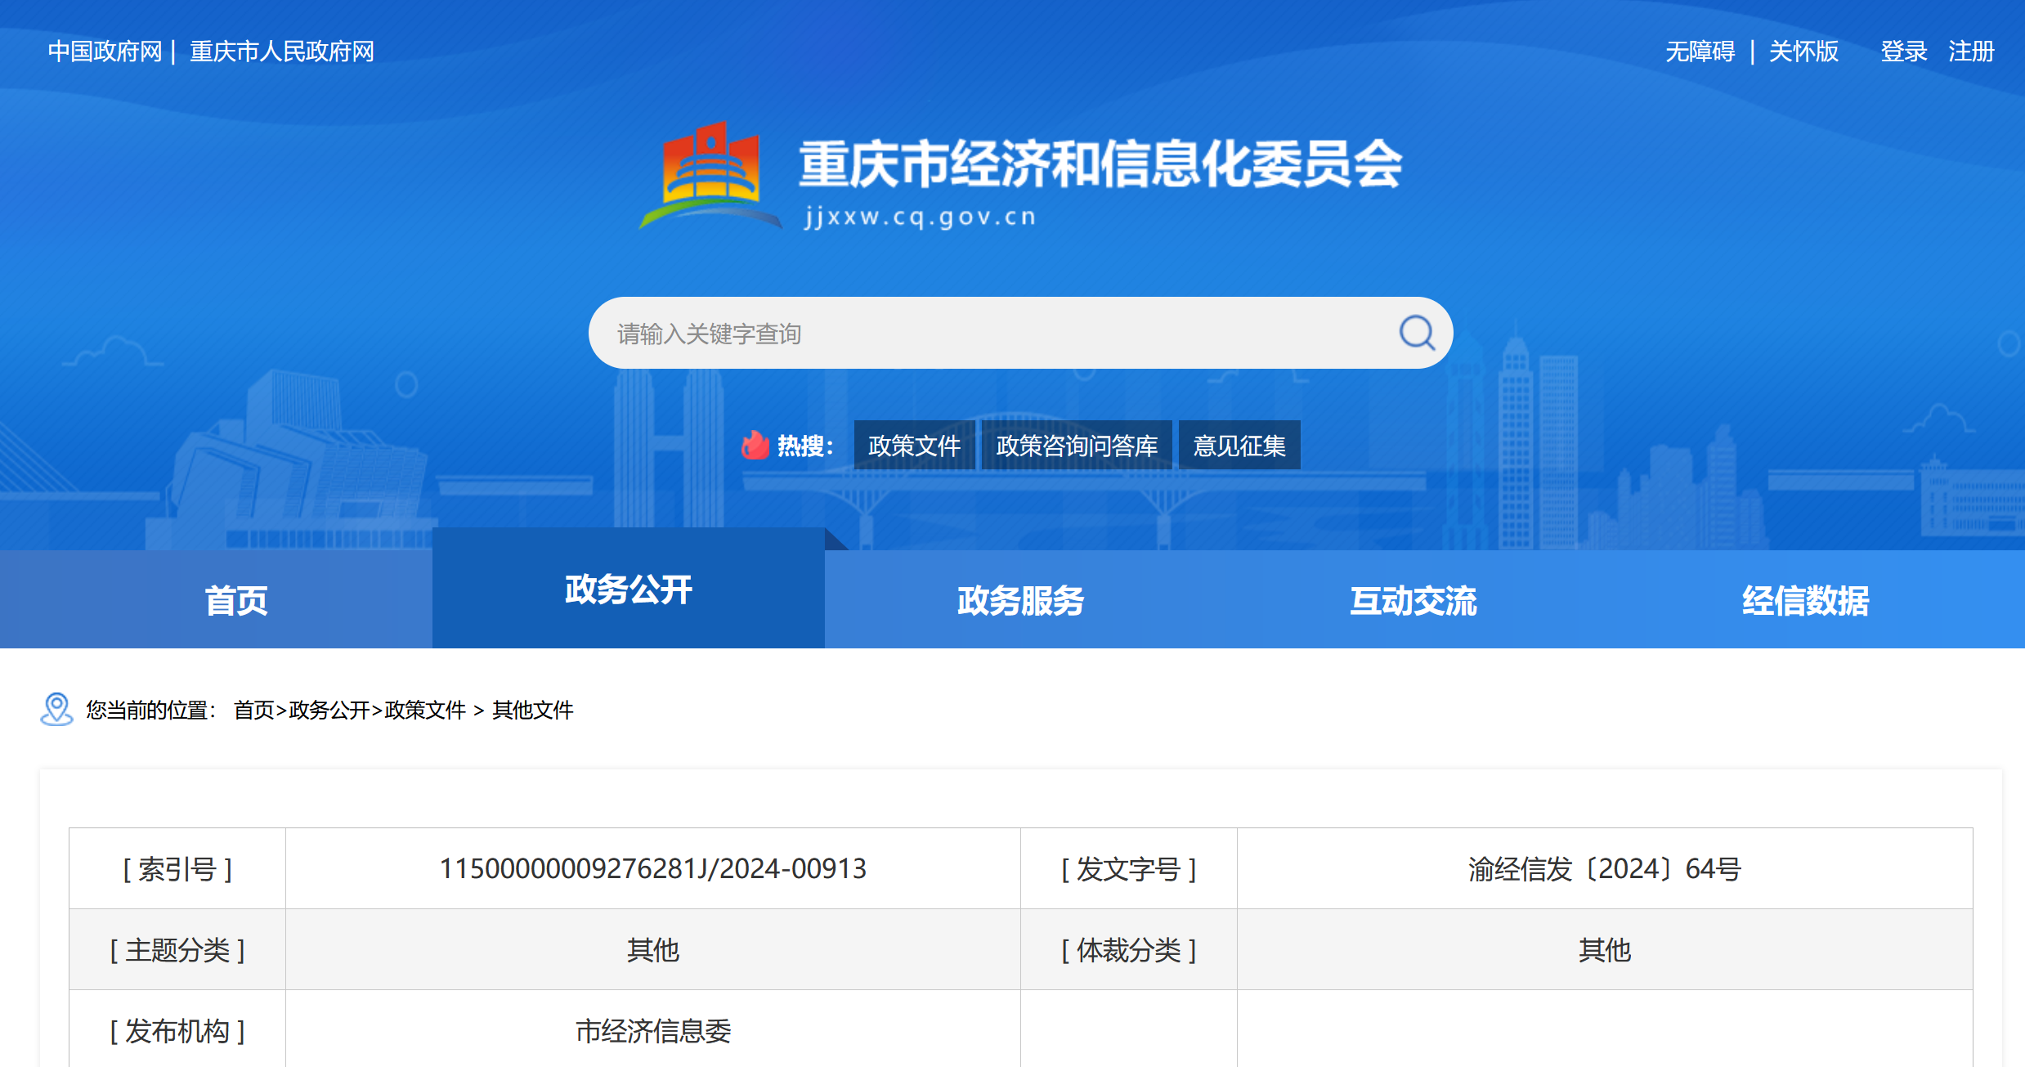Click the [ 体裁分类 ] label cell
Screen dimensions: 2025x1067
(1129, 949)
